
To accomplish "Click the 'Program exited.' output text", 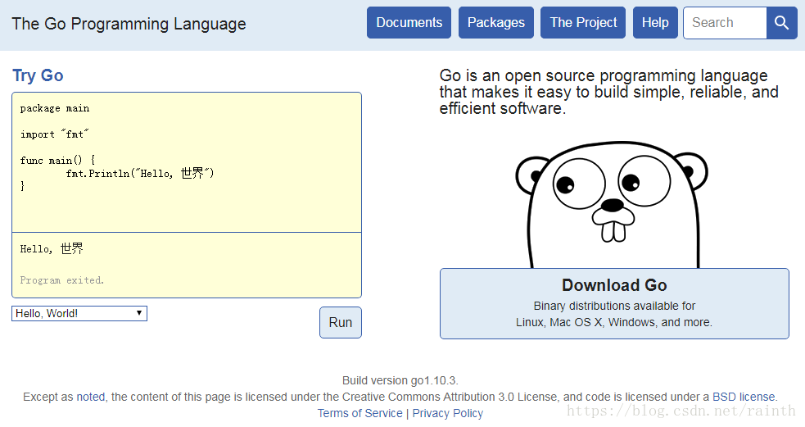I will point(62,280).
